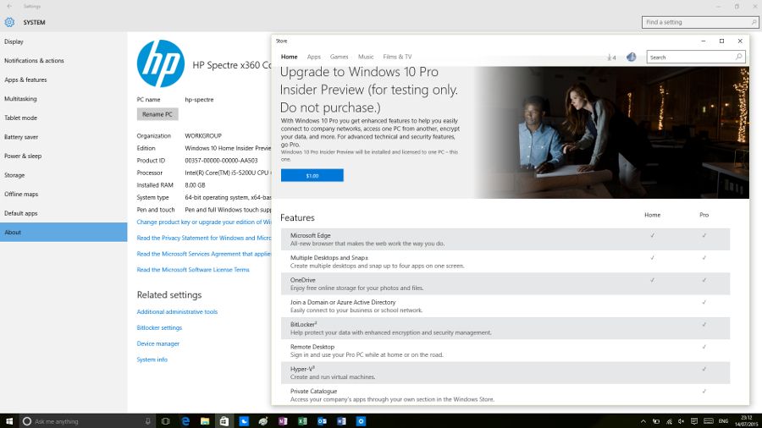This screenshot has width=762, height=428.
Task: Open Outlook from the taskbar
Action: [x=322, y=421]
